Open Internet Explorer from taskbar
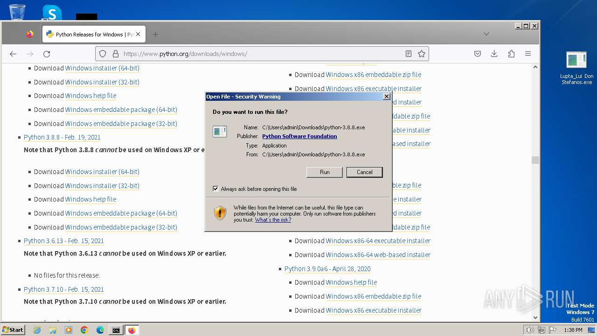The height and width of the screenshot is (336, 597). coord(37,330)
